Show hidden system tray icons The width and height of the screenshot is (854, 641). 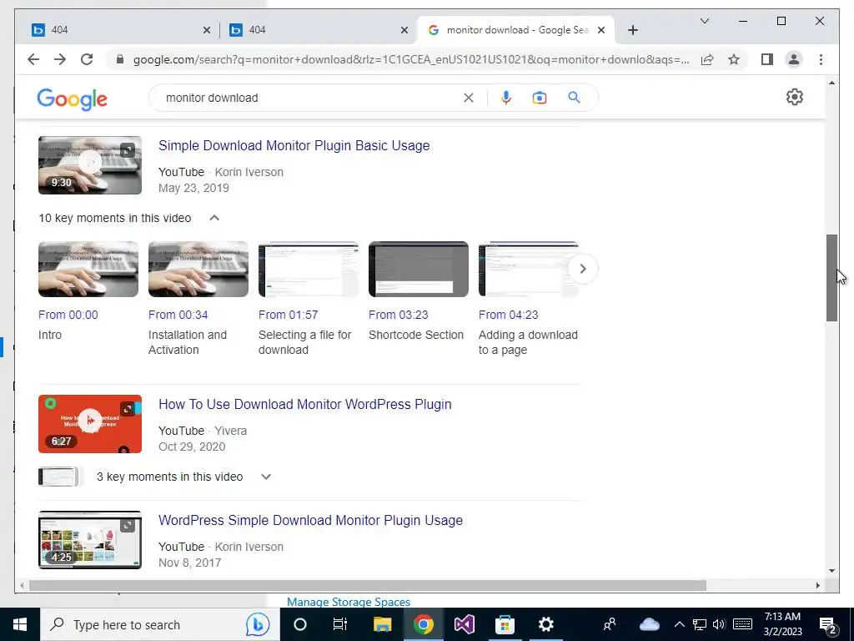click(x=679, y=624)
